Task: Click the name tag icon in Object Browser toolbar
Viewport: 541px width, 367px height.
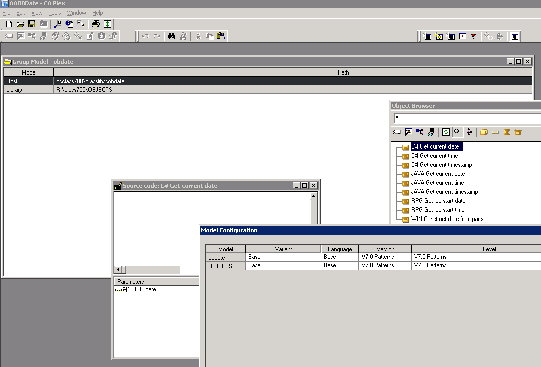Action: pos(397,132)
